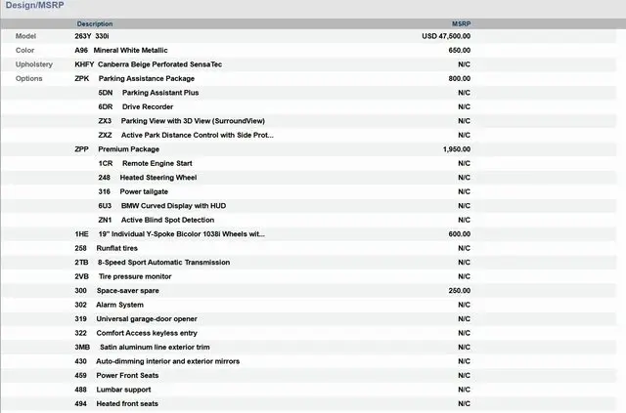Click the USD 47,500.00 model price
The width and height of the screenshot is (626, 413).
point(446,36)
